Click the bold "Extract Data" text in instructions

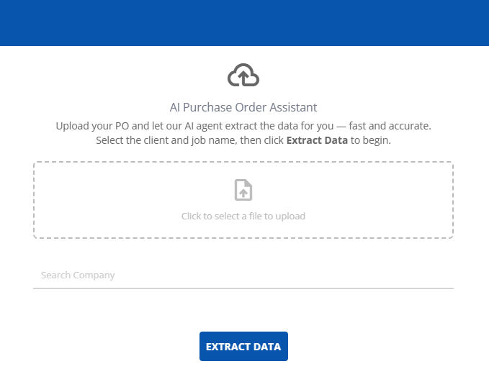click(317, 140)
